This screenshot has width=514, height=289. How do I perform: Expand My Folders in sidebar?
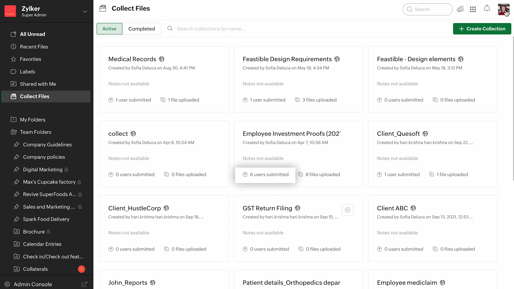click(x=32, y=120)
